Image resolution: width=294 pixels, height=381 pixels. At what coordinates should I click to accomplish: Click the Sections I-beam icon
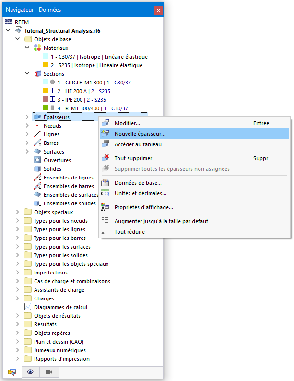coord(37,73)
